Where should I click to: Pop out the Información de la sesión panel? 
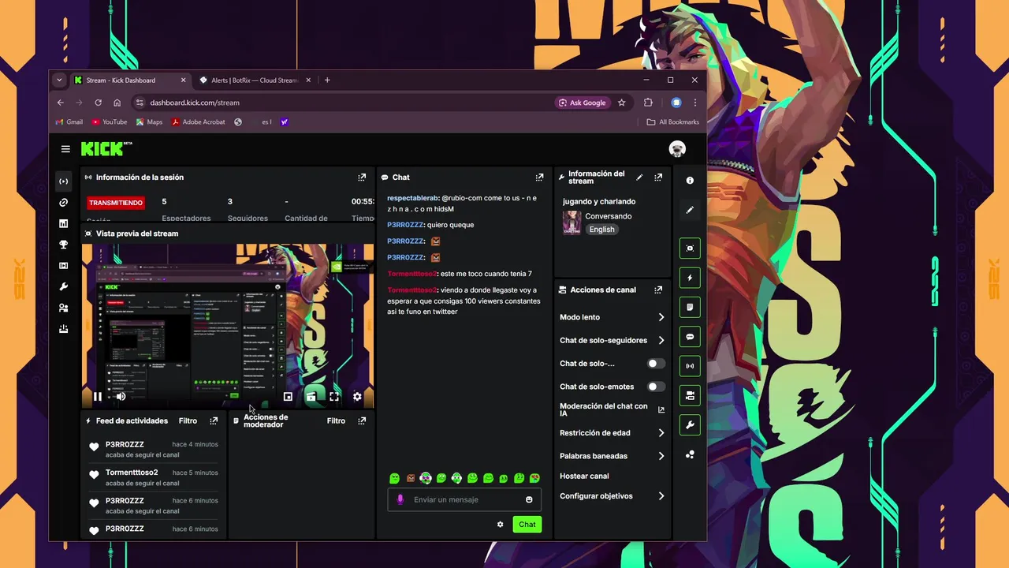362,177
